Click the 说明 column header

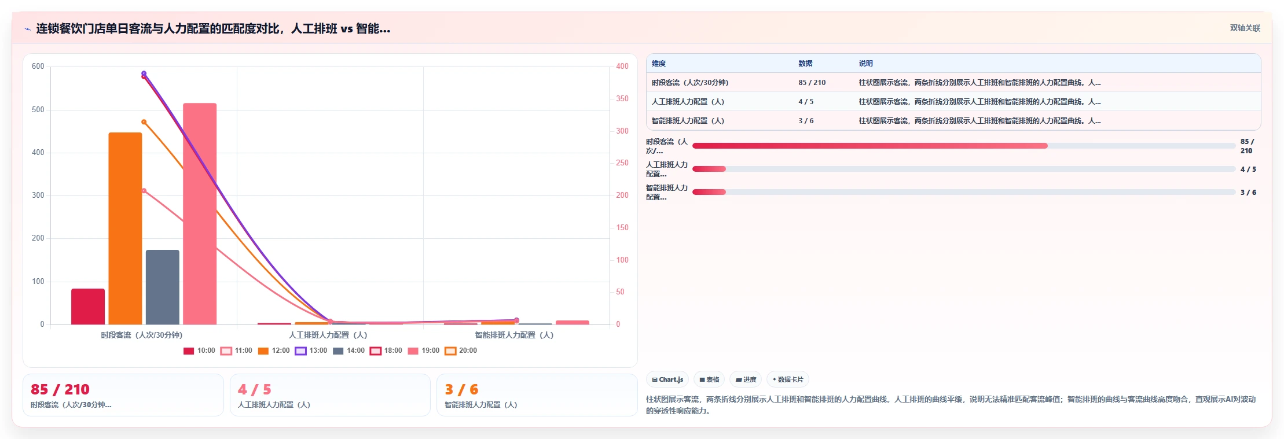pos(865,64)
